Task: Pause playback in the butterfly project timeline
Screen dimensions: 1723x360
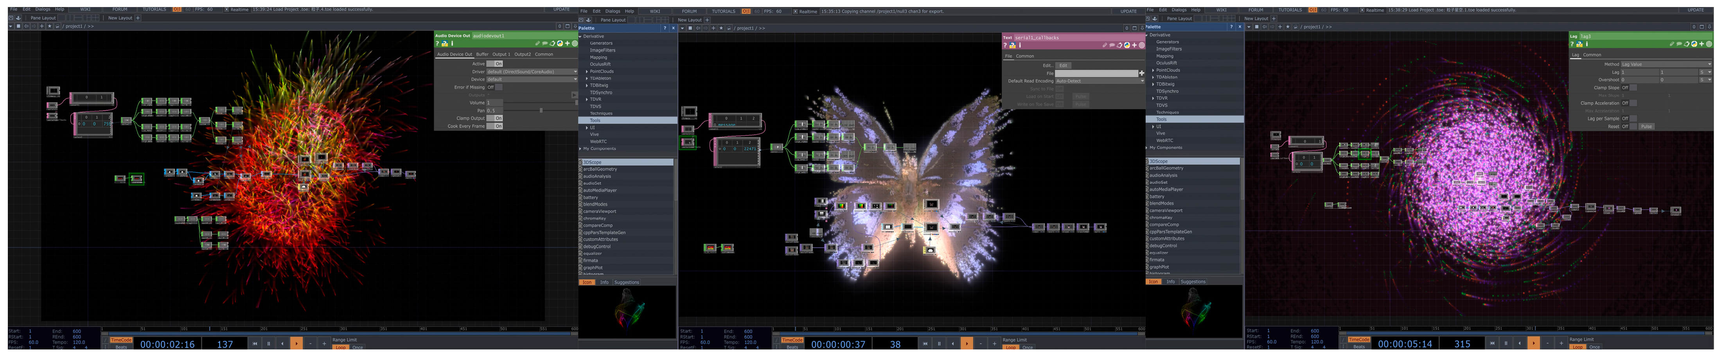Action: (x=938, y=344)
